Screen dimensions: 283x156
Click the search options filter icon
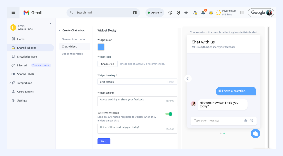point(135,13)
